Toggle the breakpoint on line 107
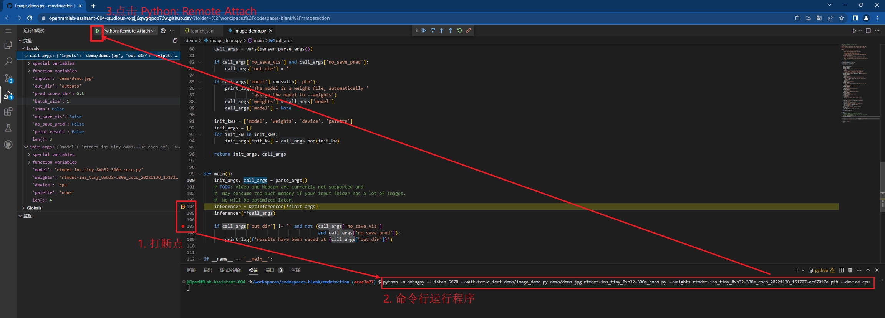Viewport: 885px width, 318px height. [x=183, y=227]
